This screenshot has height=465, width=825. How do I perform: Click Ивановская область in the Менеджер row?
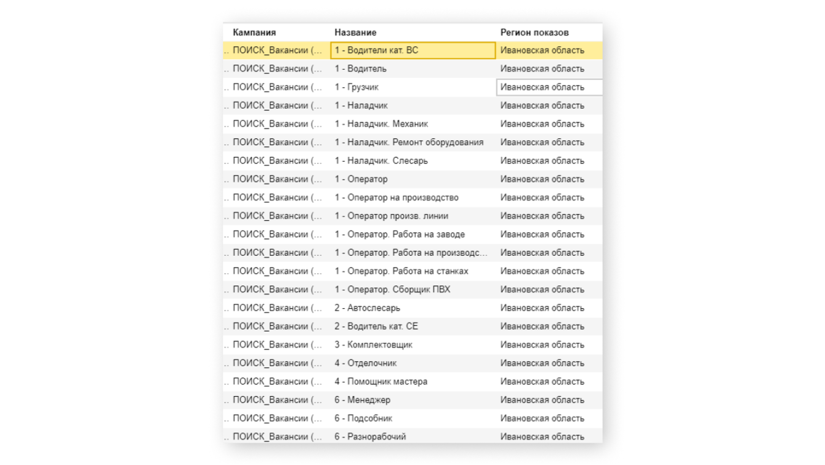point(542,400)
